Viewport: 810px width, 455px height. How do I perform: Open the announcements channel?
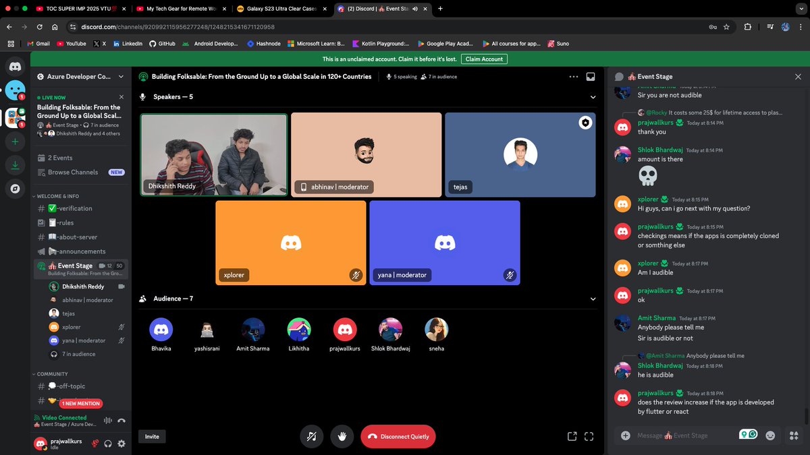[x=81, y=251]
